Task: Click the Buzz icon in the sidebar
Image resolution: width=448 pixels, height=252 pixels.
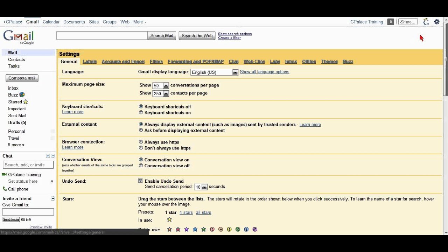Action: click(22, 95)
